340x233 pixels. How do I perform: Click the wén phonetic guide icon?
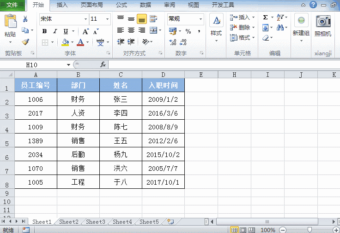[100, 42]
